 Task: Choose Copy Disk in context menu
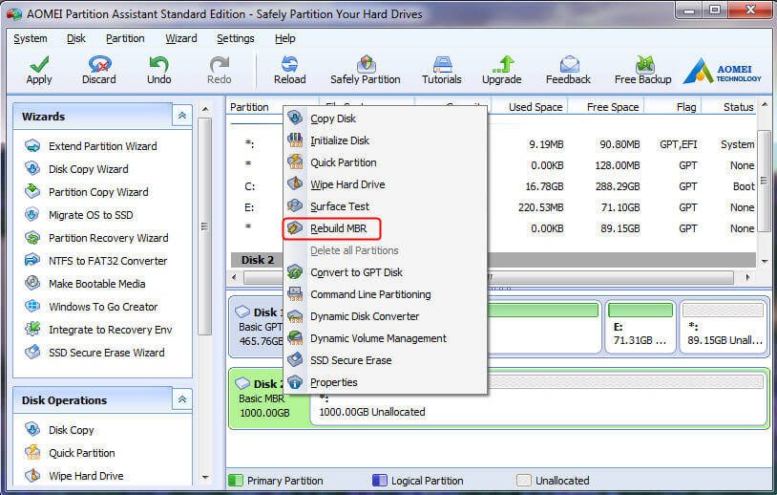coord(385,118)
